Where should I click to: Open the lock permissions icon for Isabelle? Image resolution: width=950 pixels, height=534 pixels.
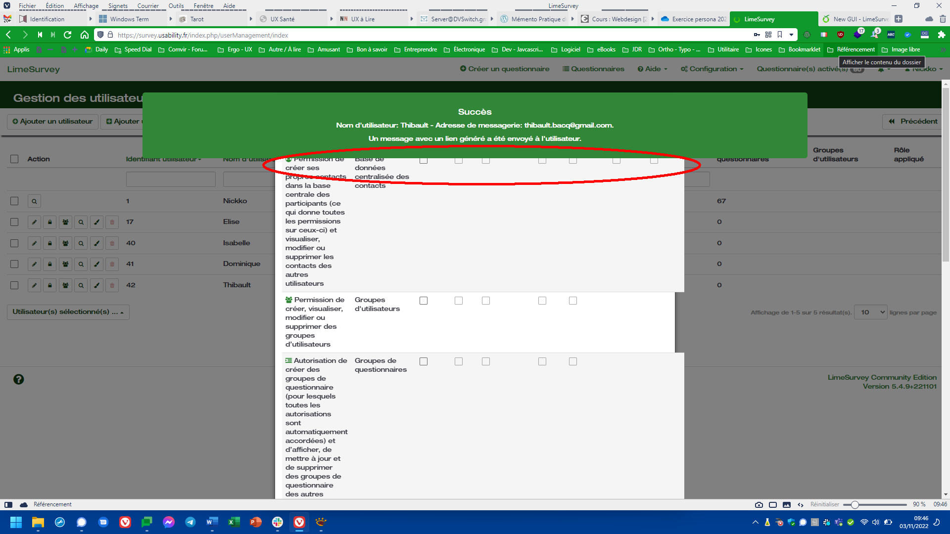pyautogui.click(x=50, y=243)
